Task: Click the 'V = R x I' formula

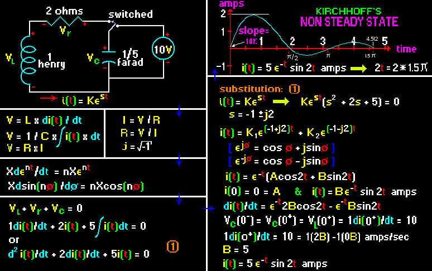Action: (x=25, y=148)
